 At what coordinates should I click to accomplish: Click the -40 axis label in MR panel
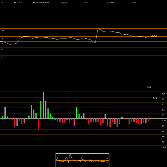click(x=163, y=131)
